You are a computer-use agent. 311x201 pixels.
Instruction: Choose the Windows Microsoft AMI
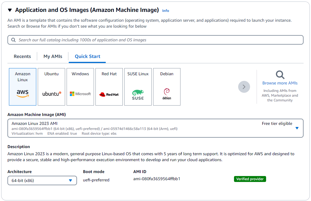(x=80, y=87)
